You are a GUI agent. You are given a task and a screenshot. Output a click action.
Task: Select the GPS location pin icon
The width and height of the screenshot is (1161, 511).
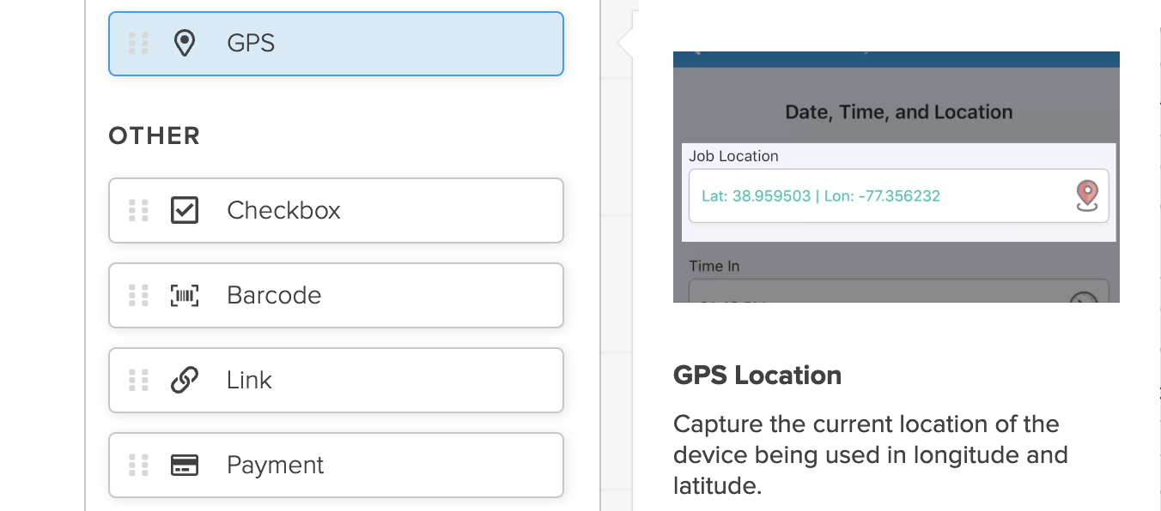(185, 43)
